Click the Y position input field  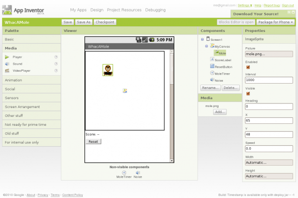click(x=269, y=134)
